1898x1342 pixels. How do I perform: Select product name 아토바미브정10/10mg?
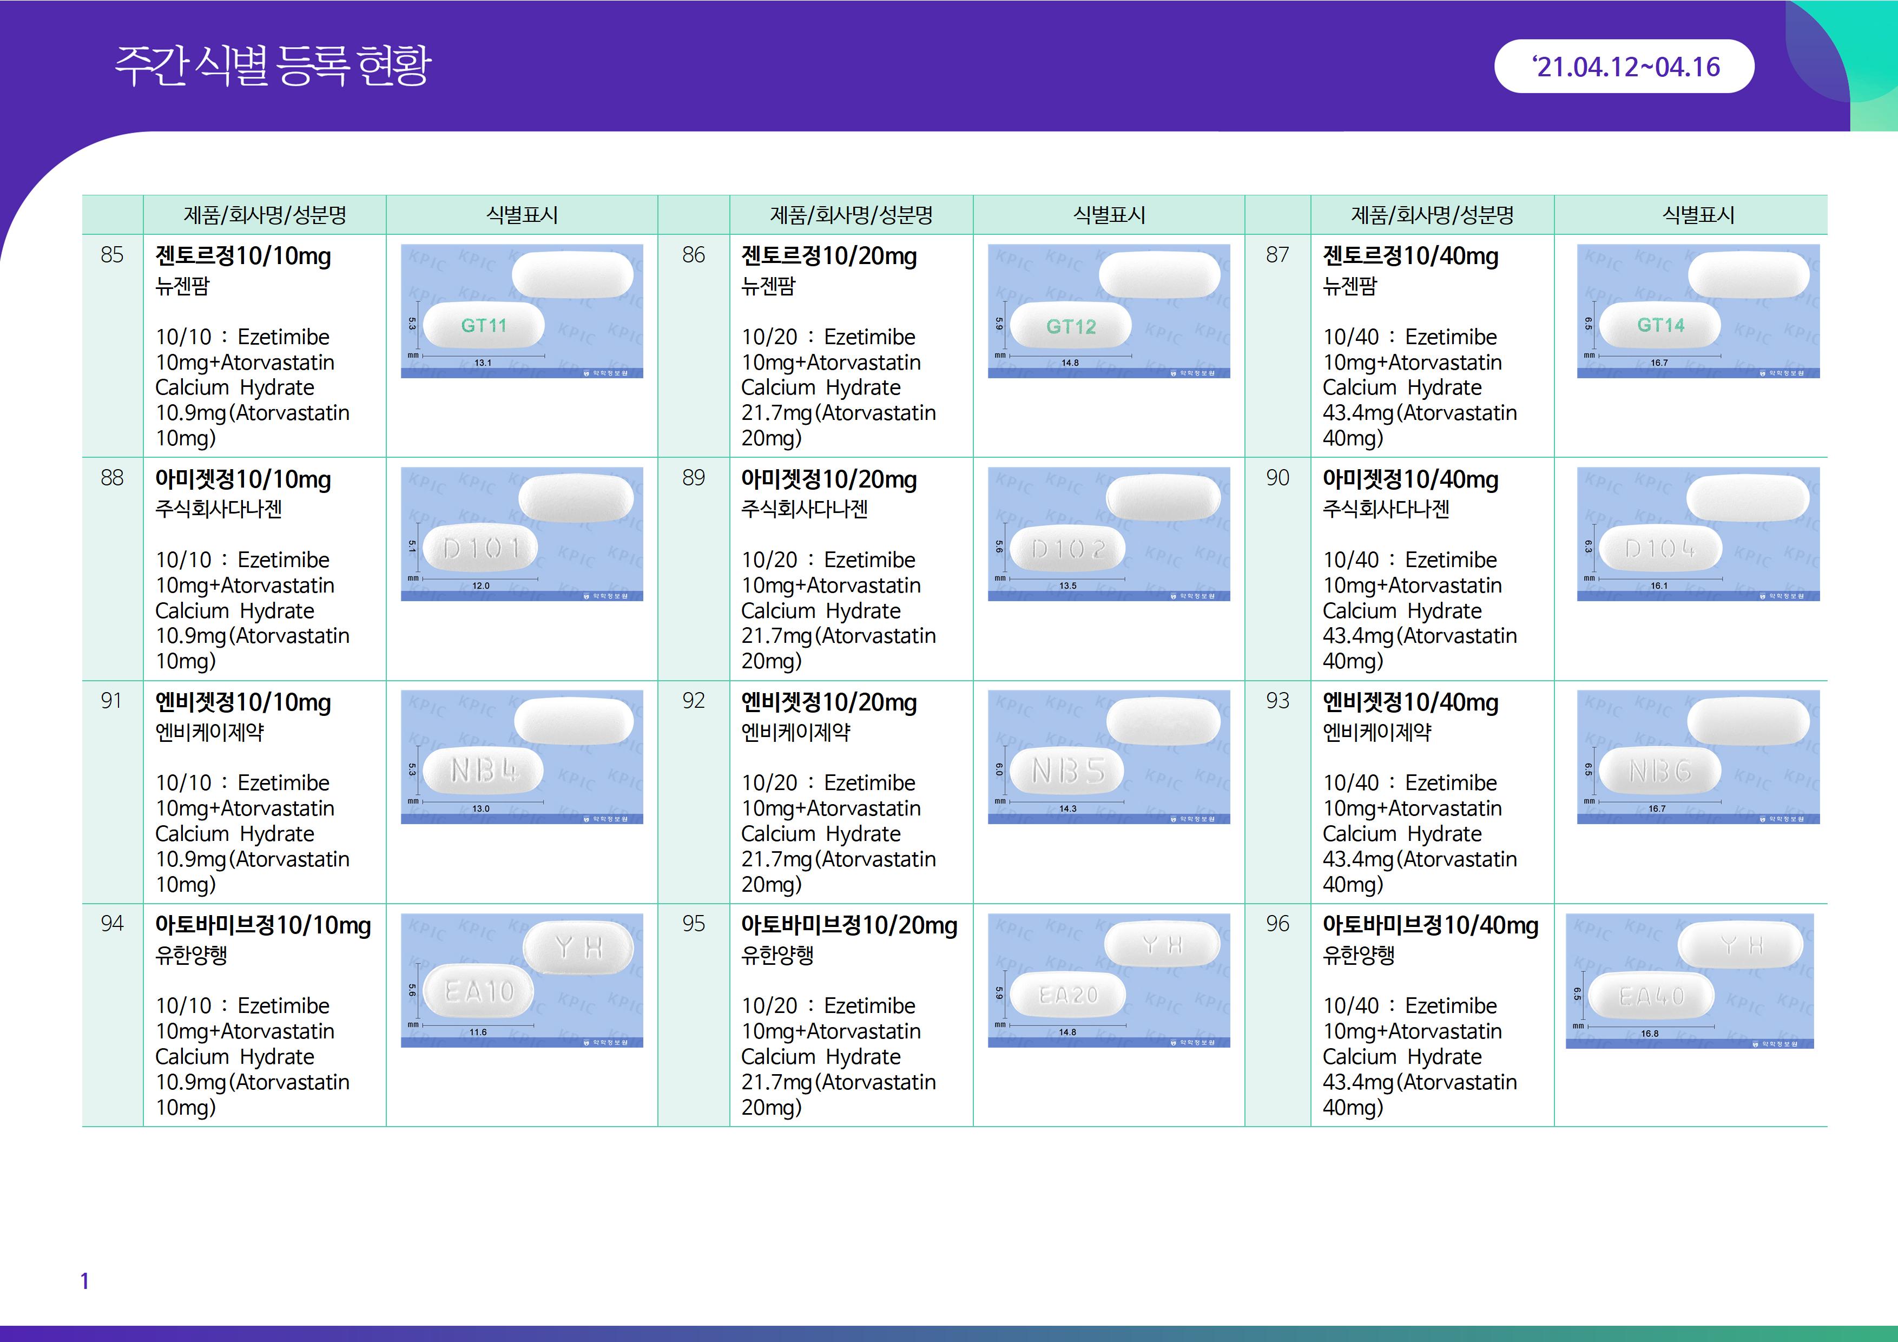coord(263,925)
